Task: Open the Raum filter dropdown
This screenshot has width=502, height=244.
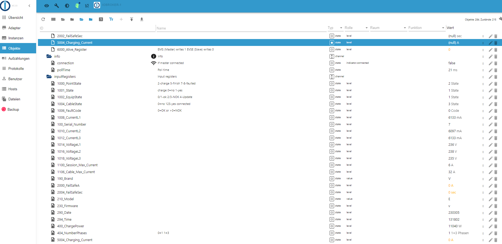Action: click(x=388, y=28)
